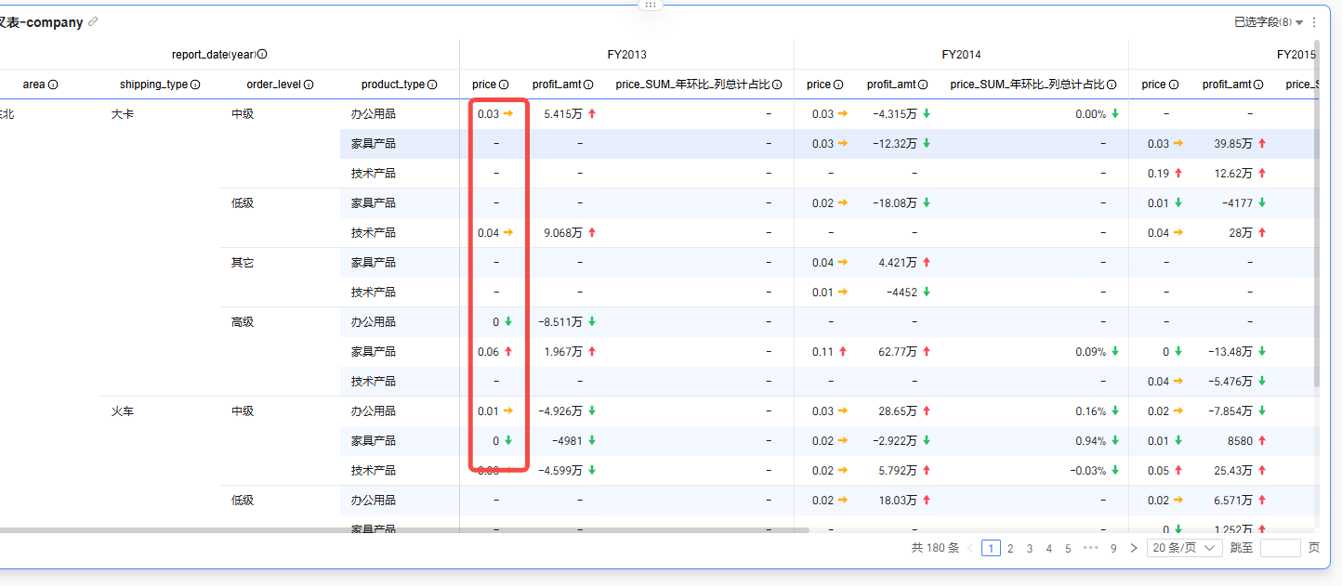Go to page 2 of the table
Viewport: 1342px width, 586px height.
tap(1010, 548)
